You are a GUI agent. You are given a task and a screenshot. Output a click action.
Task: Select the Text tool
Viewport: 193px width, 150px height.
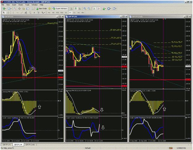coord(34,13)
